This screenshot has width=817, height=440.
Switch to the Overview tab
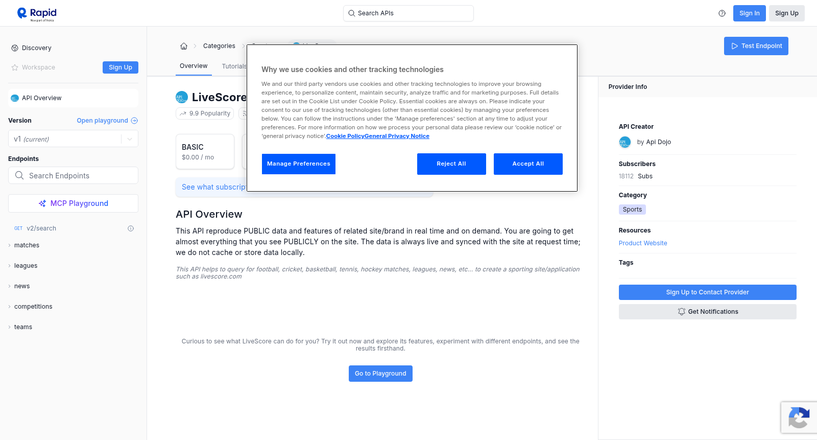[194, 66]
